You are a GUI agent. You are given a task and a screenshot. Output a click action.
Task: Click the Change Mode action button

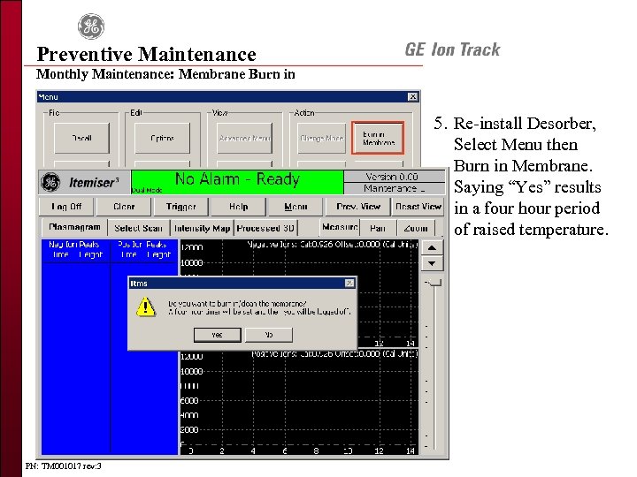tap(322, 139)
